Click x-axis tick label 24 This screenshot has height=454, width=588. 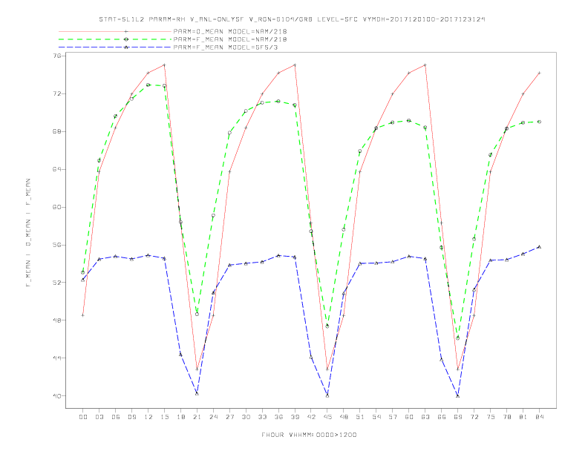tap(213, 417)
